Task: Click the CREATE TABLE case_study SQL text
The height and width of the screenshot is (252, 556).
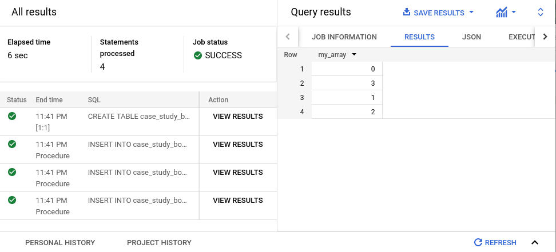Action: [139, 117]
